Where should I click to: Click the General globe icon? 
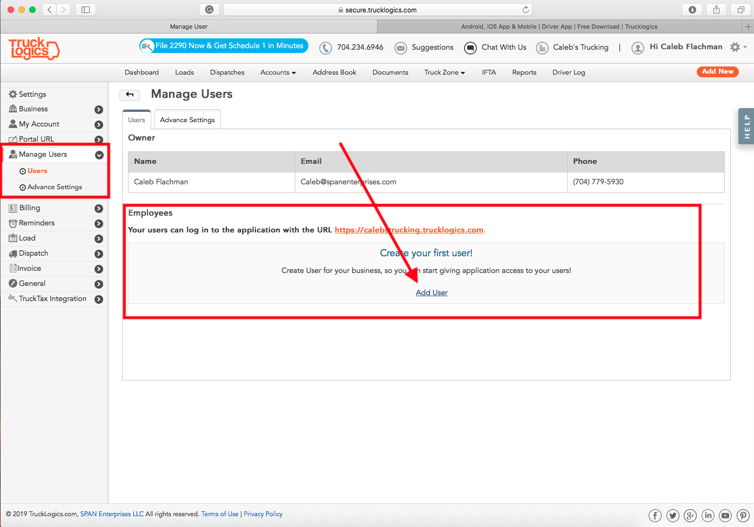[13, 283]
